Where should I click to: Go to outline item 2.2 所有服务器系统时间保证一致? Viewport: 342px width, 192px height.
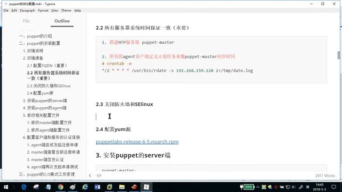(53, 76)
